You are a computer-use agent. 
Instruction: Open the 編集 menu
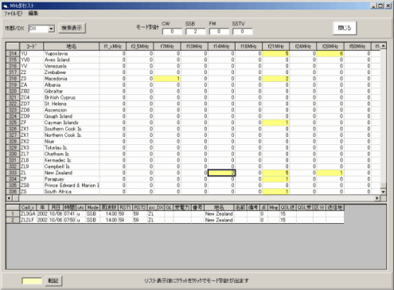33,14
